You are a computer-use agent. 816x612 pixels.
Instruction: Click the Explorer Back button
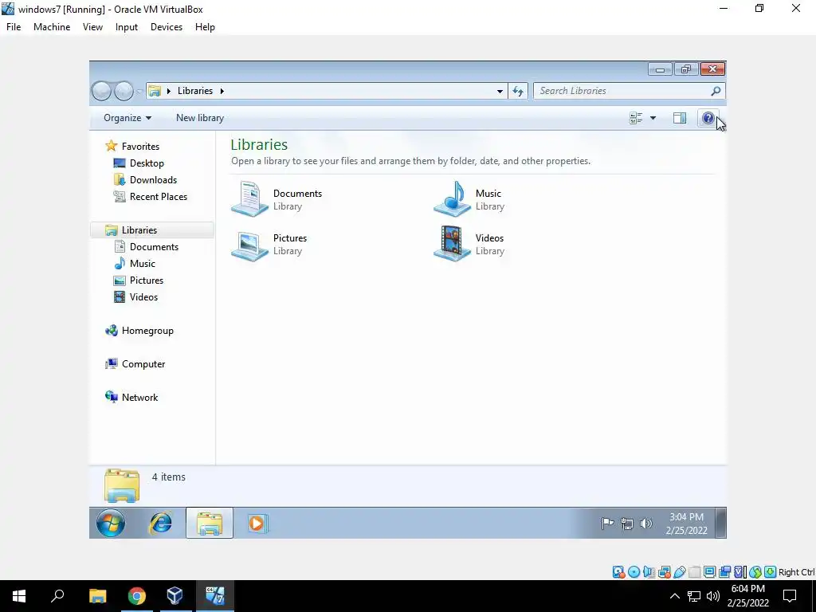[101, 91]
